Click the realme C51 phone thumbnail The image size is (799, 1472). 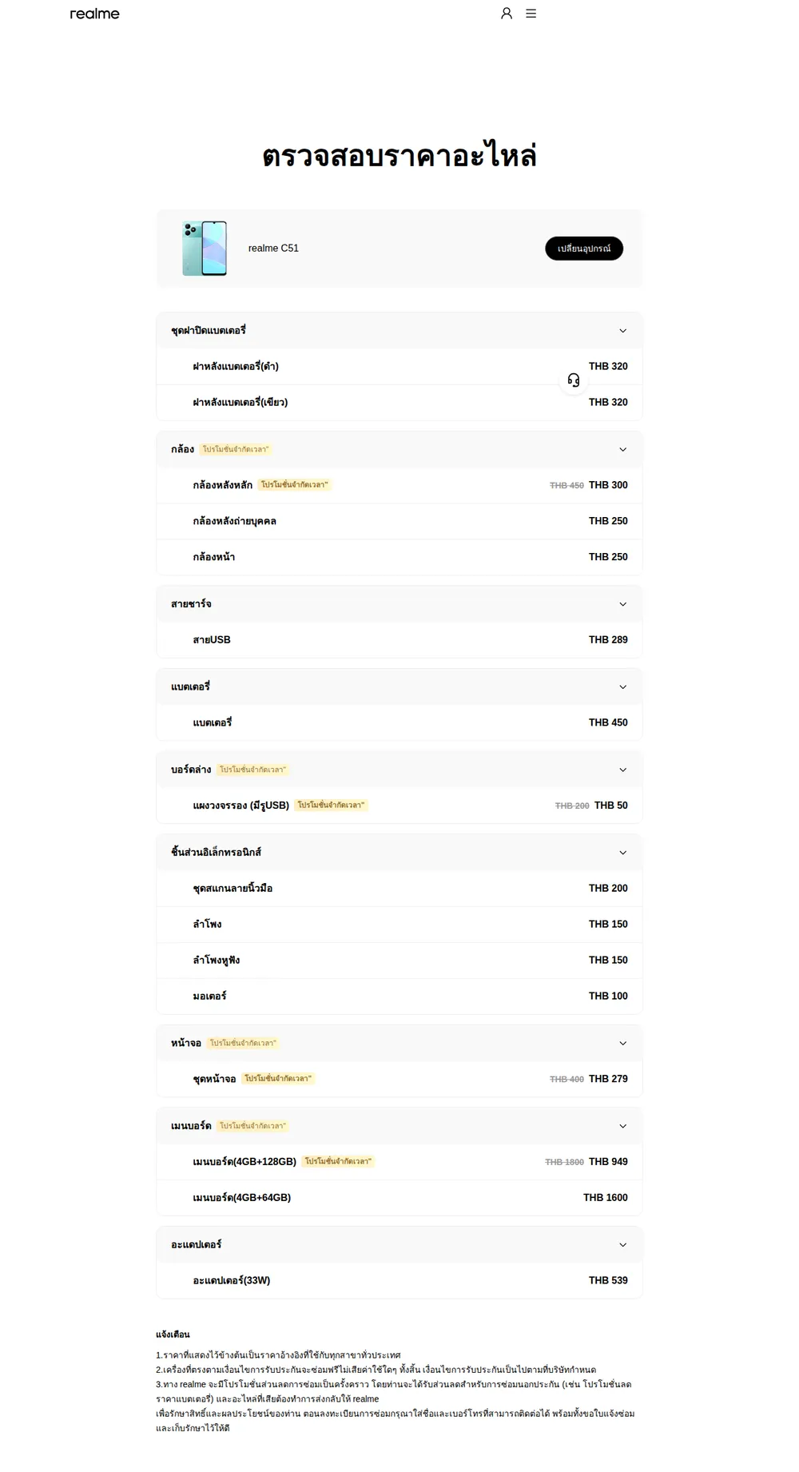205,249
